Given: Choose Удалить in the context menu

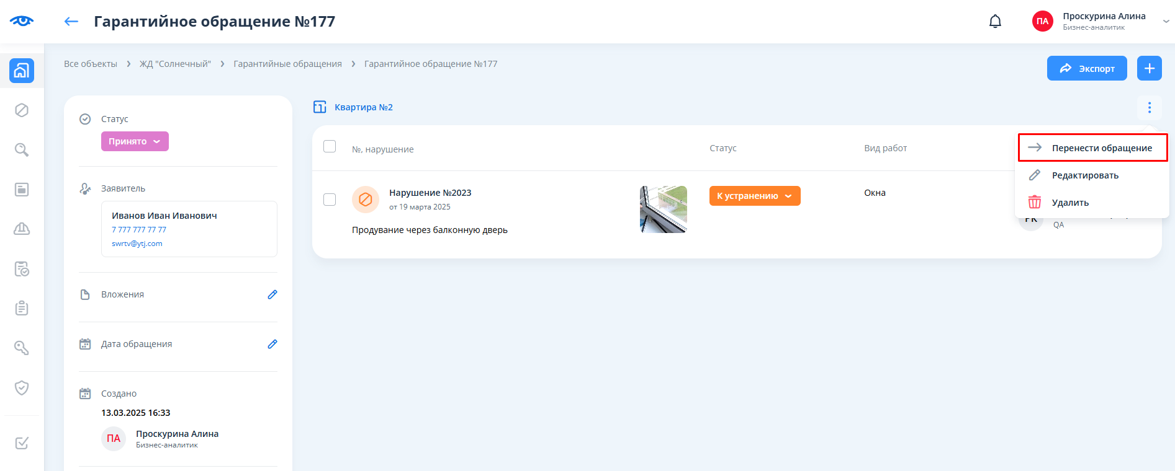Looking at the screenshot, I should [x=1069, y=203].
